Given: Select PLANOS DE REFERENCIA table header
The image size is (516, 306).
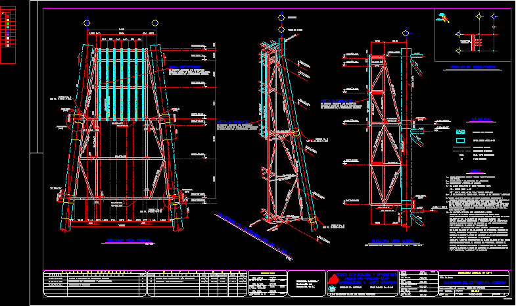Looking at the screenshot, I should [x=97, y=272].
